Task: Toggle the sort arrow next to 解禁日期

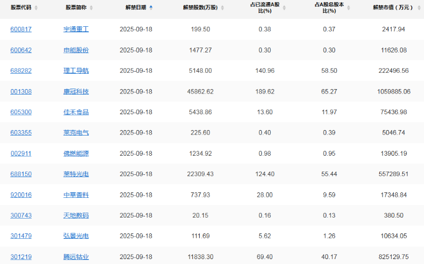Action: (151, 8)
